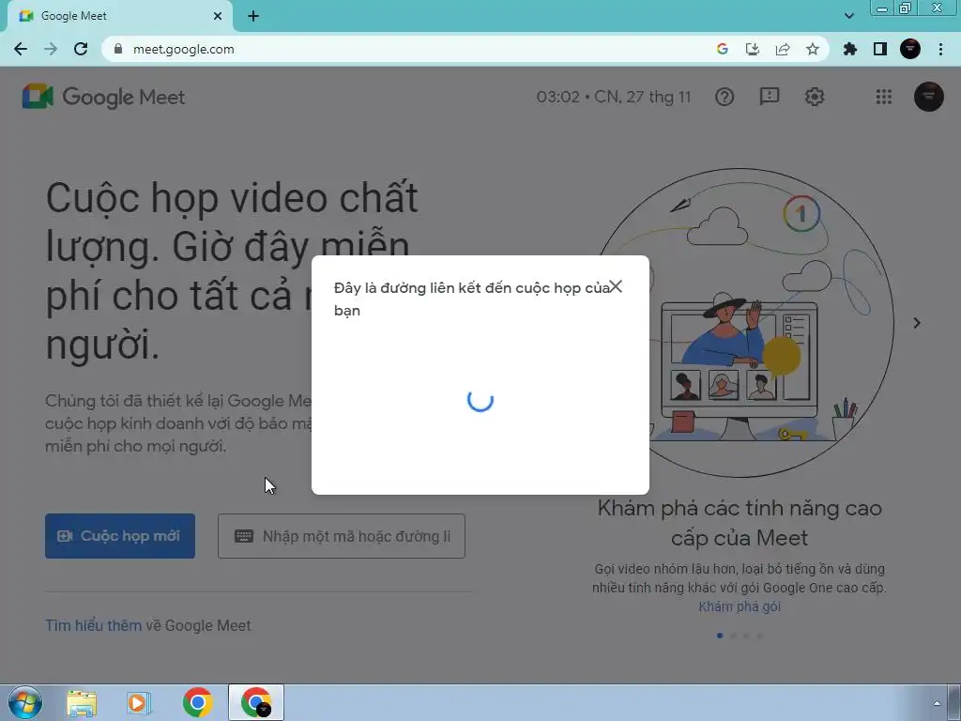Open Meet help question mark
961x721 pixels.
coord(725,97)
